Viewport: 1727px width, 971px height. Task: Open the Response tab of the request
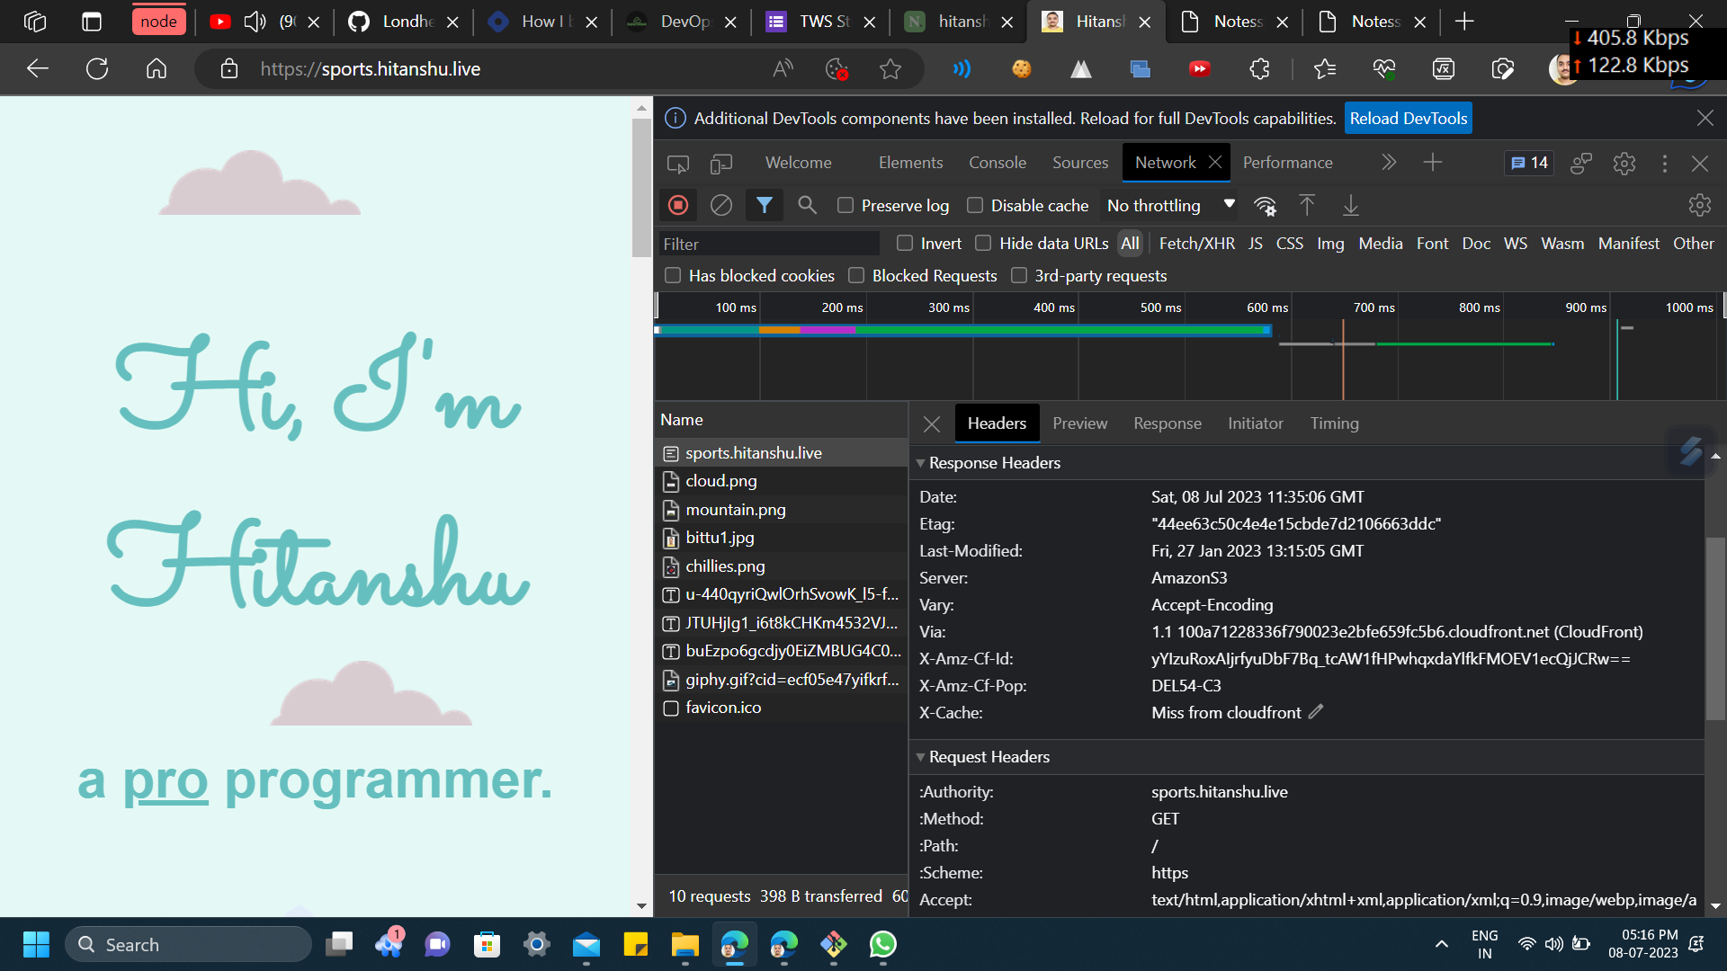pos(1168,423)
